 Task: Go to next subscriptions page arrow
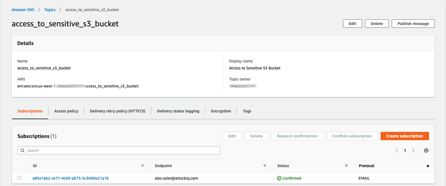413,151
